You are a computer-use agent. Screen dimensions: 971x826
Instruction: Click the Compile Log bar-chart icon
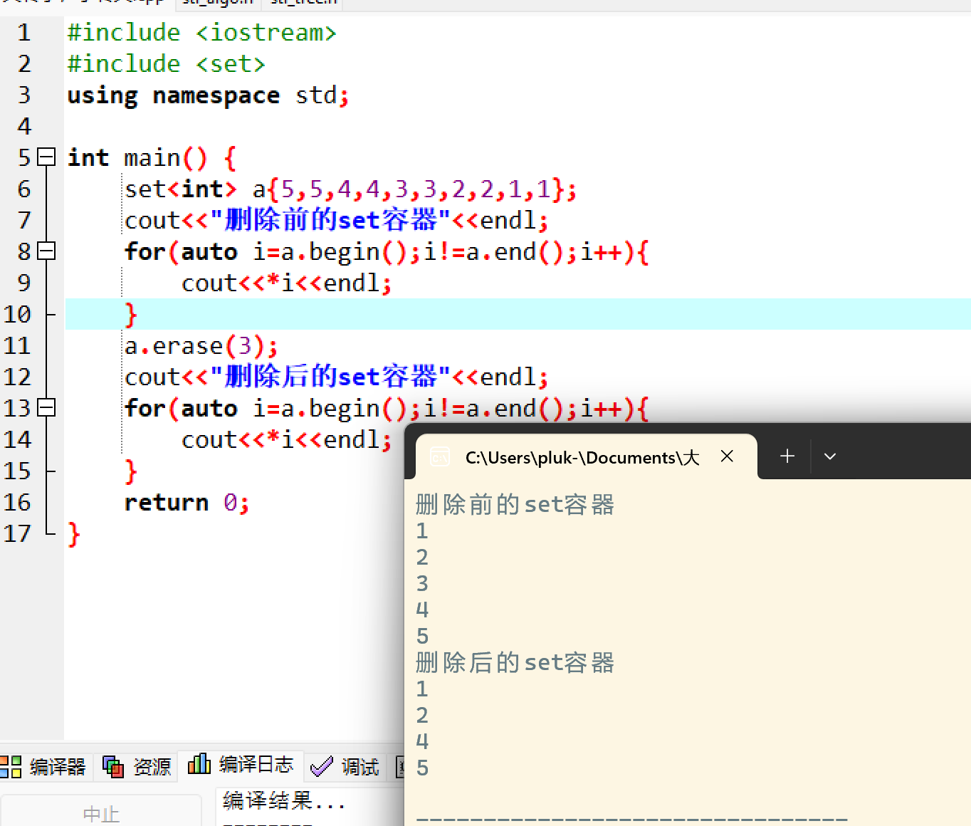pos(199,764)
